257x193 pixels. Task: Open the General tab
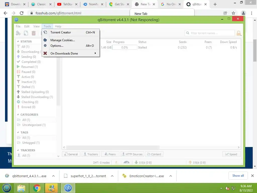[x=71, y=154]
